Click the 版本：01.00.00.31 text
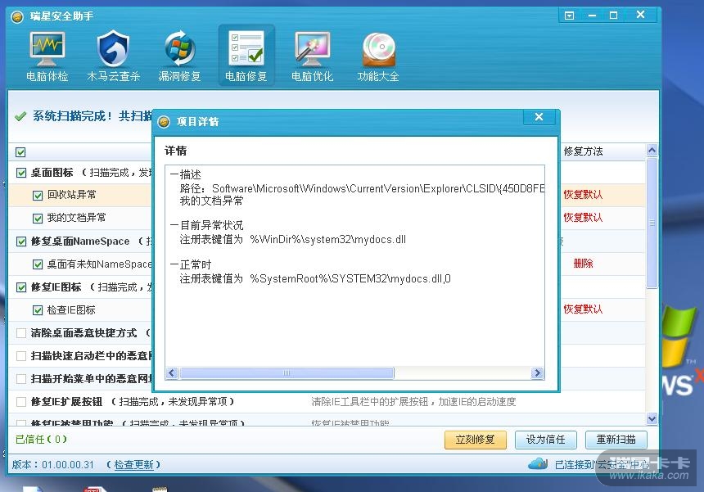 pyautogui.click(x=53, y=465)
